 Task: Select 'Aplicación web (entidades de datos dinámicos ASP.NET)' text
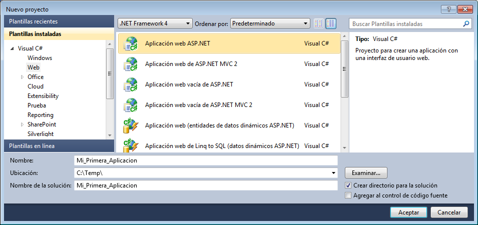coord(220,125)
